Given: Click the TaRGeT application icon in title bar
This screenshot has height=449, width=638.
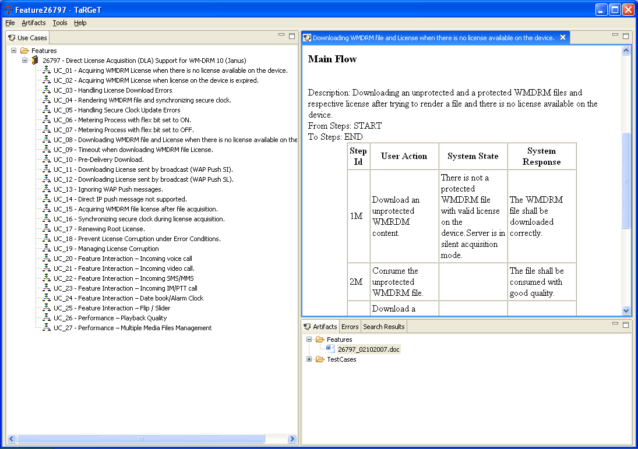Looking at the screenshot, I should tap(8, 9).
